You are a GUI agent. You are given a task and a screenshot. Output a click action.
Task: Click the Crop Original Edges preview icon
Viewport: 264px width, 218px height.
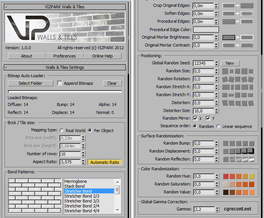(x=238, y=6)
